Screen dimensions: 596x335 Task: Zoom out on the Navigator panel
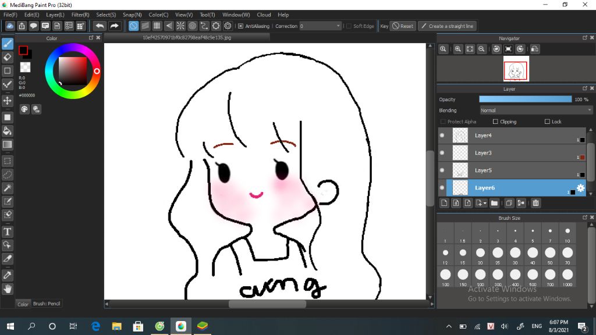pos(481,49)
